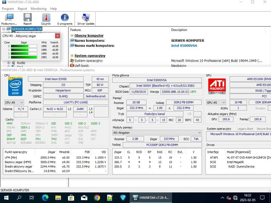Click the Uefi boot red X icon
The width and height of the screenshot is (271, 203).
72,66
